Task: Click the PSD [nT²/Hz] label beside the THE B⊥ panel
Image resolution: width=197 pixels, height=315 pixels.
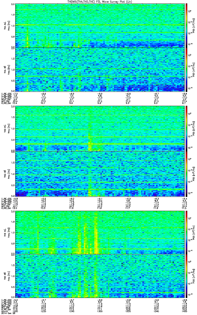Action: pyautogui.click(x=194, y=232)
